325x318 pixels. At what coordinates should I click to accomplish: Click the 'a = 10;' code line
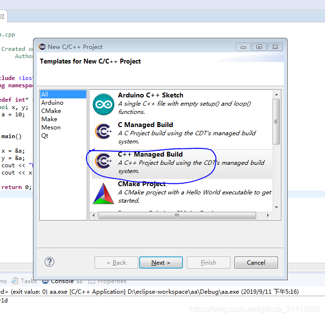(x=13, y=114)
